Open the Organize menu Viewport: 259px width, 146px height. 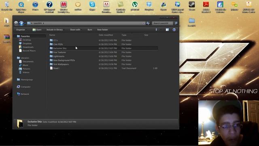21,30
